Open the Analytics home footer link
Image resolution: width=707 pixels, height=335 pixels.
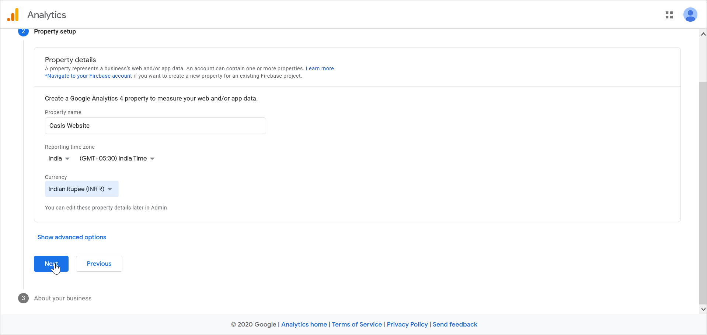tap(304, 324)
